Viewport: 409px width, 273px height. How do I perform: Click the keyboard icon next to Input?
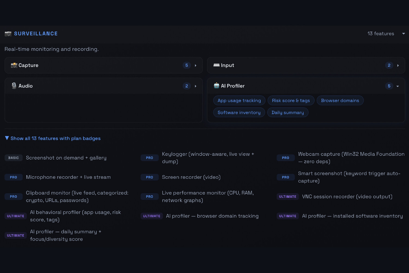216,65
